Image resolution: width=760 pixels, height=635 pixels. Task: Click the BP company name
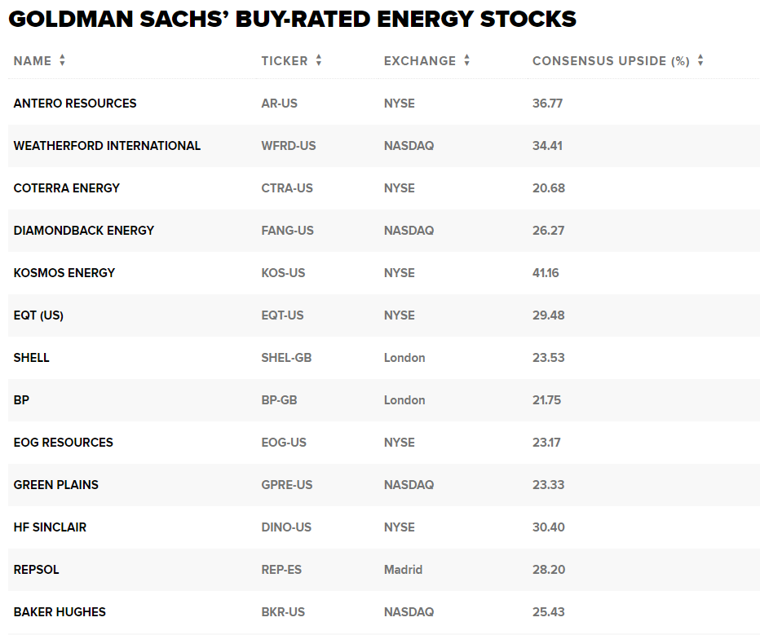[x=21, y=400]
